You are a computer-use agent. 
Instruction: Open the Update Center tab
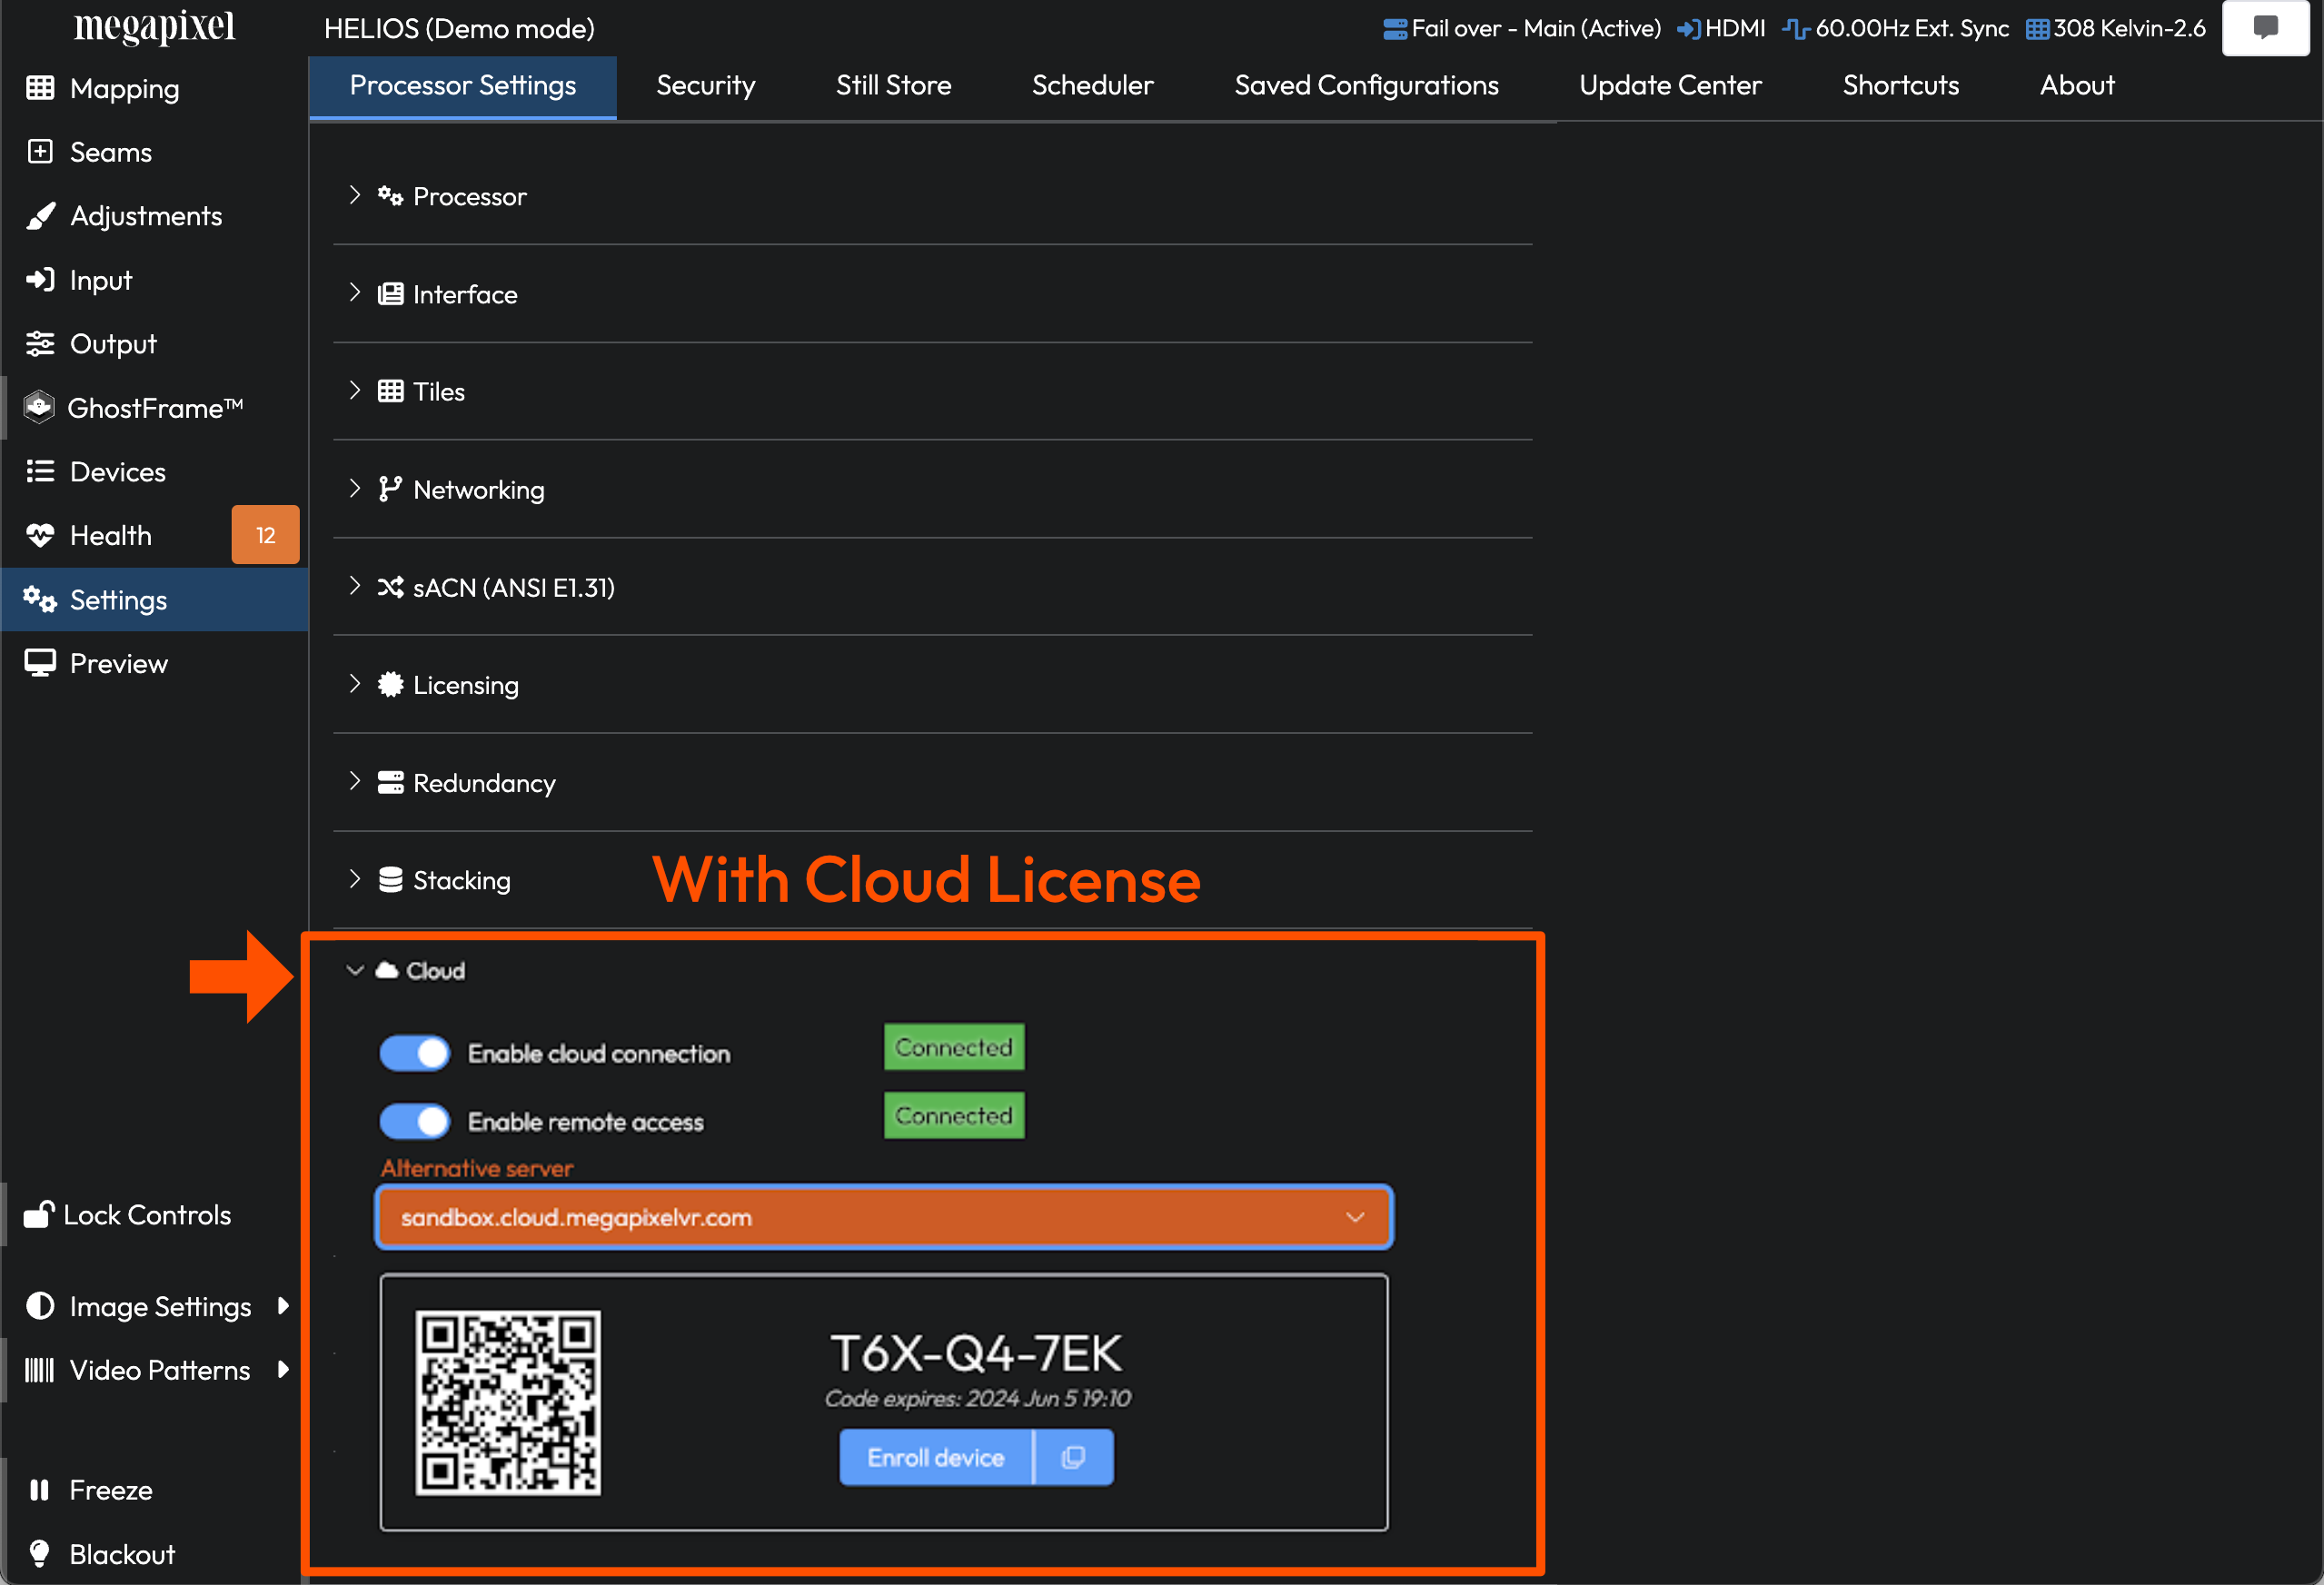pos(1670,86)
